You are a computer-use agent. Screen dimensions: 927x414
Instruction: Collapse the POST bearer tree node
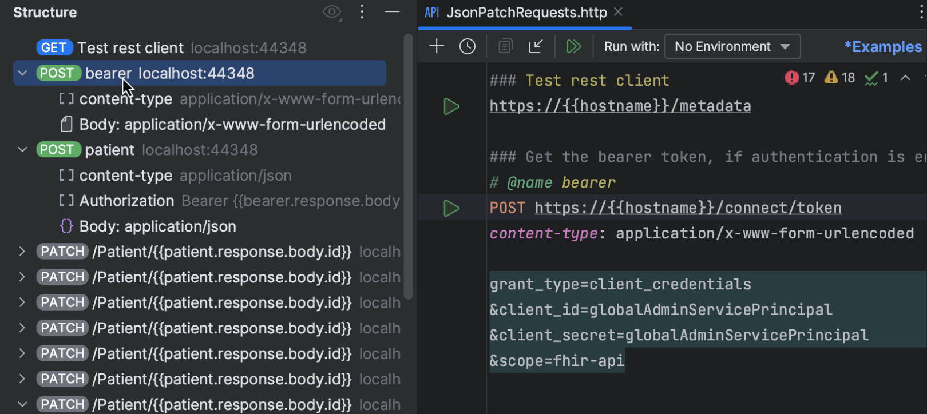(23, 73)
